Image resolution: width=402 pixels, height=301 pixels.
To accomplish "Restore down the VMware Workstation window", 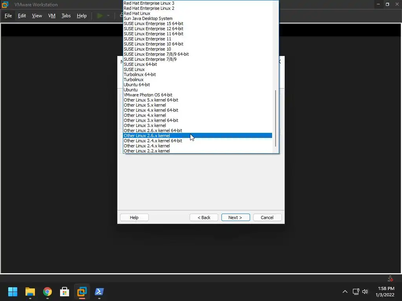I will [x=387, y=4].
